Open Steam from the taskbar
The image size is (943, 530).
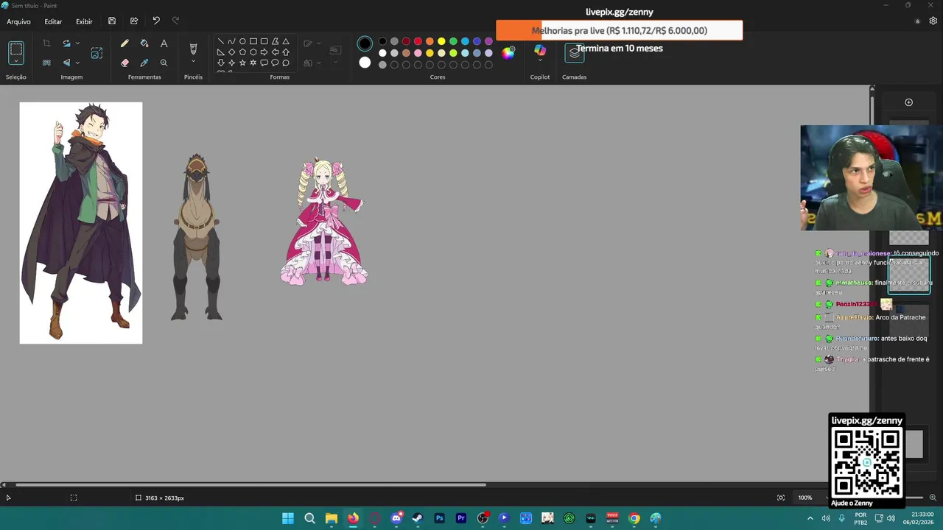(x=418, y=518)
